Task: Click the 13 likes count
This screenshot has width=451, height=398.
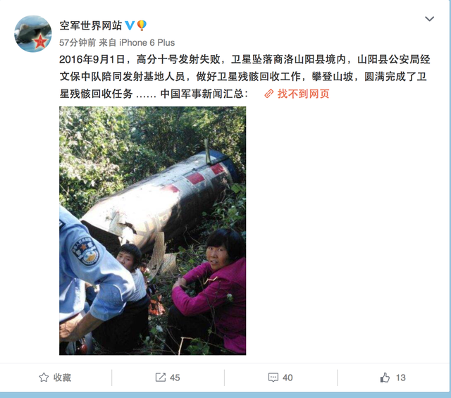Action: click(401, 378)
